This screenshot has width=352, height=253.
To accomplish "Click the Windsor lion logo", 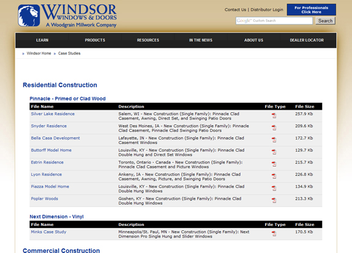I will click(x=29, y=15).
